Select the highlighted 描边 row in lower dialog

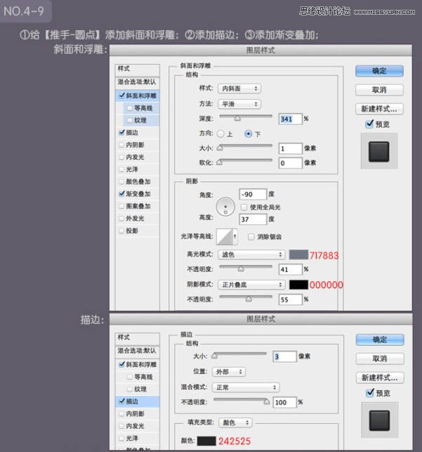click(x=138, y=401)
